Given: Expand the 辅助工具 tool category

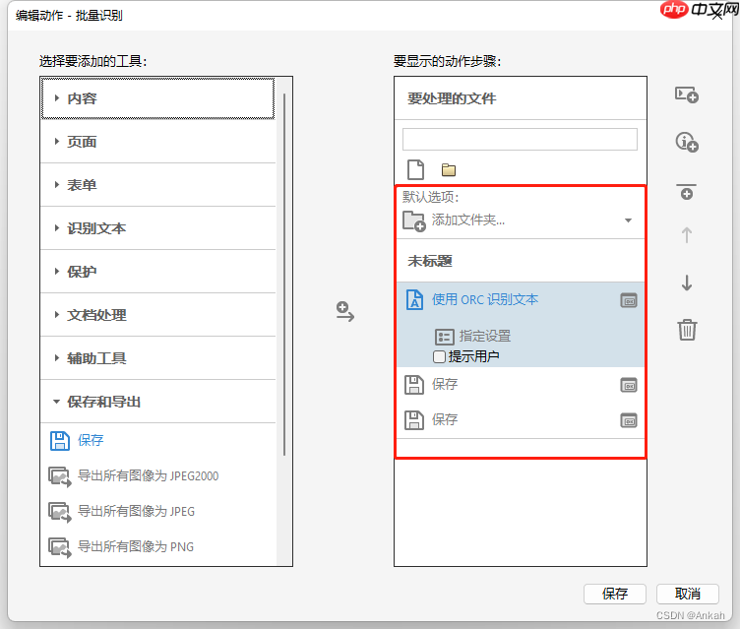Looking at the screenshot, I should (x=157, y=358).
